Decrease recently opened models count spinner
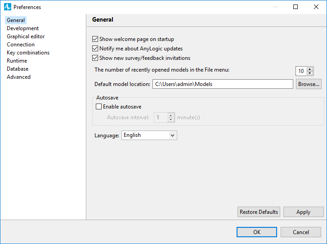The height and width of the screenshot is (244, 327). 310,73
